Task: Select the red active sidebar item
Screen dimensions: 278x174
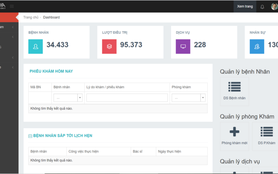Action: point(9,17)
